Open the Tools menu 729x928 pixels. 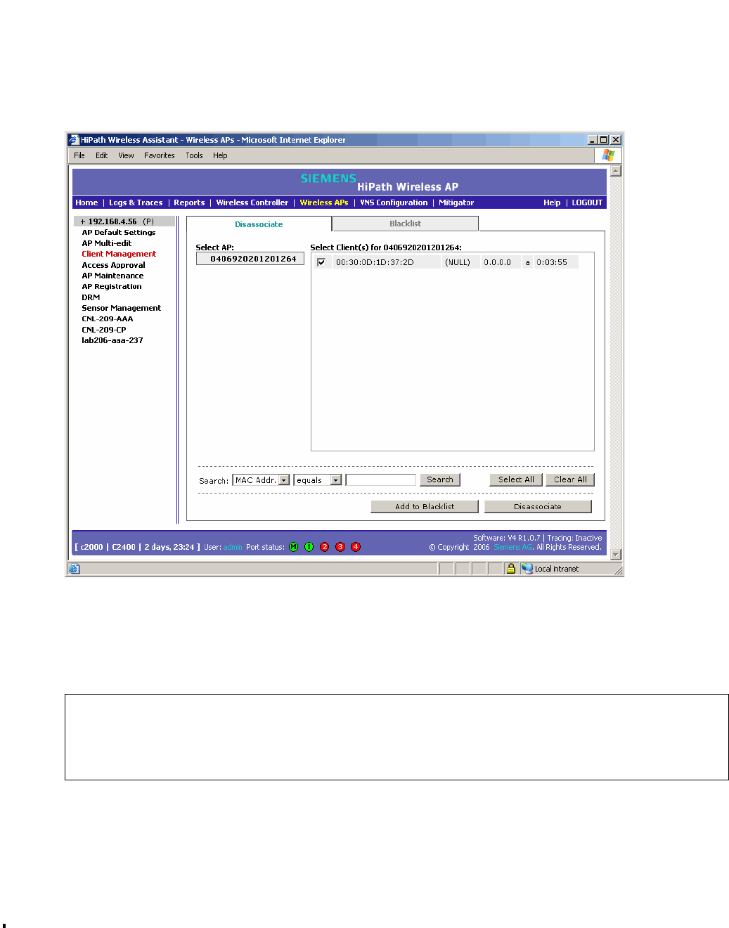(x=194, y=155)
